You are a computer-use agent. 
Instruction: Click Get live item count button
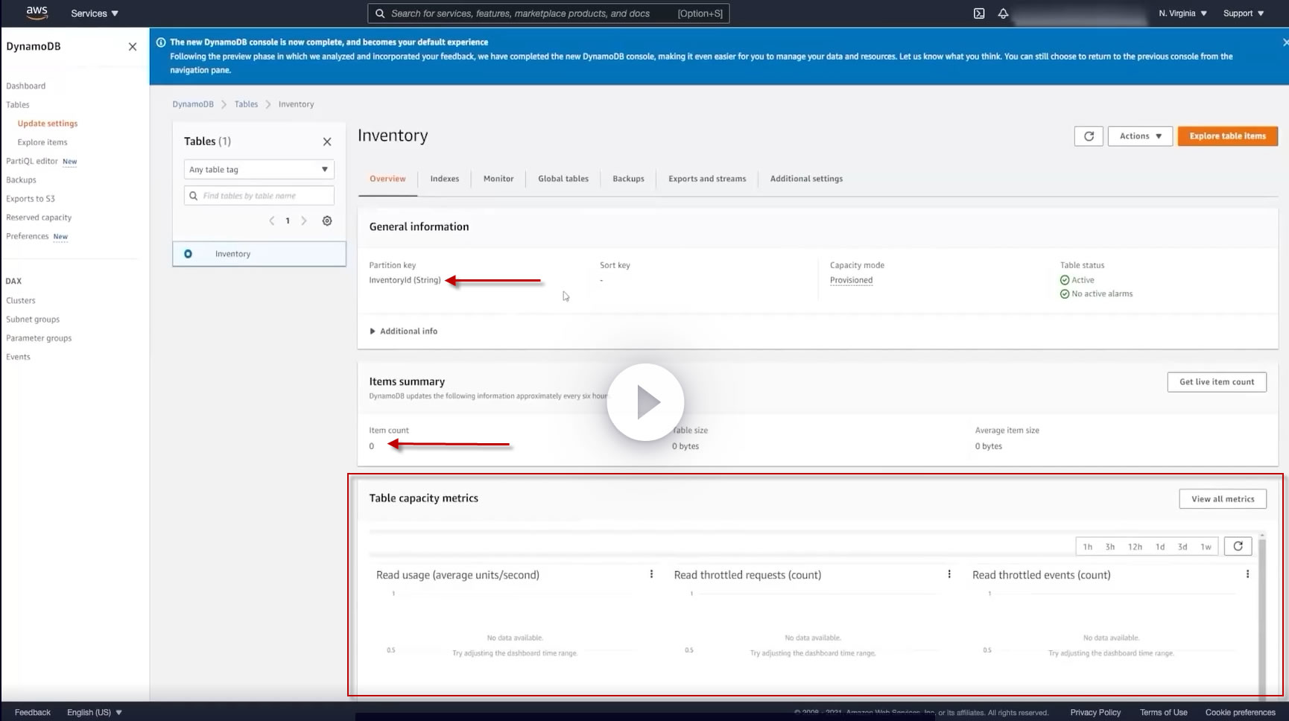pos(1216,382)
